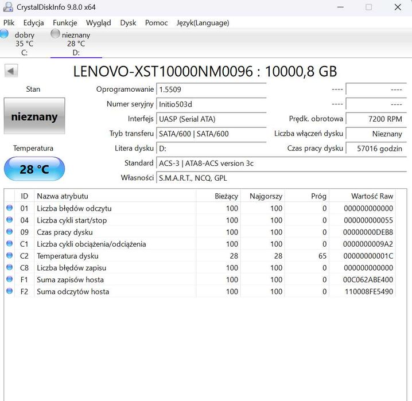Select the D: drive tab showing 28 °C
This screenshot has height=401, width=412.
coord(76,44)
